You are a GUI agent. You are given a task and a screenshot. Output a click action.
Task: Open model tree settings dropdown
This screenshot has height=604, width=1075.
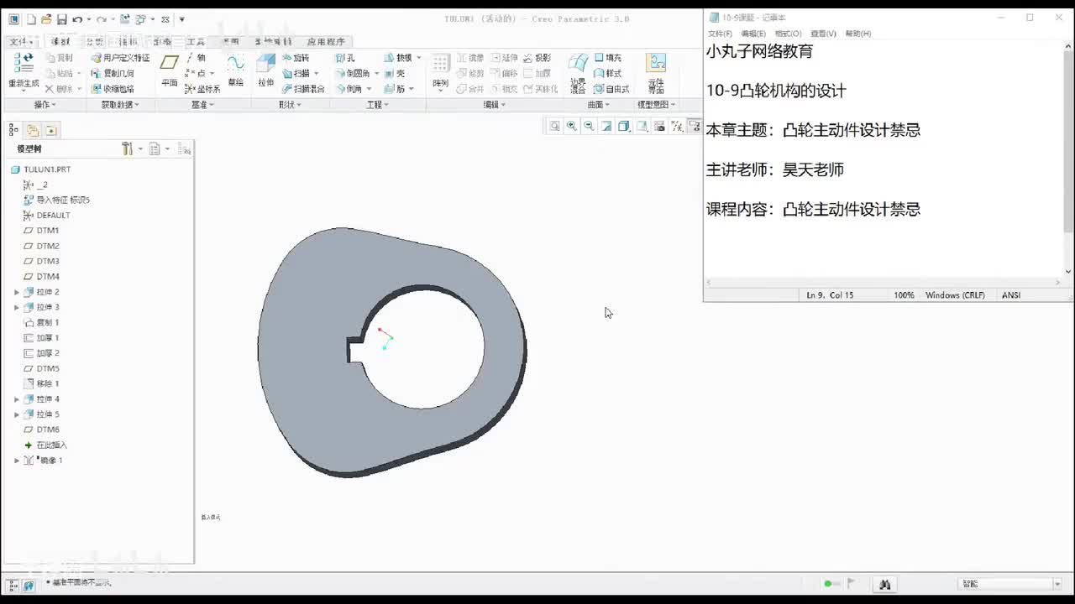(x=132, y=148)
